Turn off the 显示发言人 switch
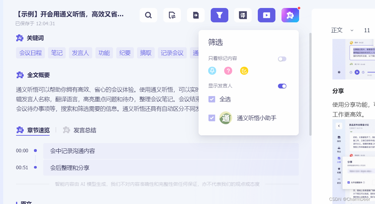375x204 pixels. (x=282, y=86)
